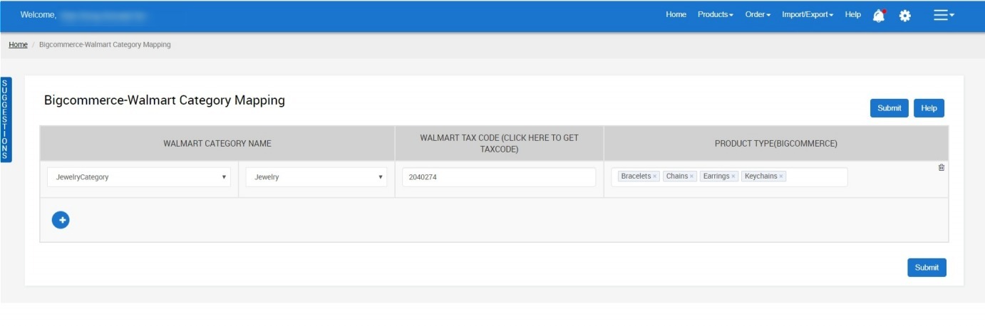Click the blue Help button beside Submit
The image size is (985, 326).
pos(929,108)
